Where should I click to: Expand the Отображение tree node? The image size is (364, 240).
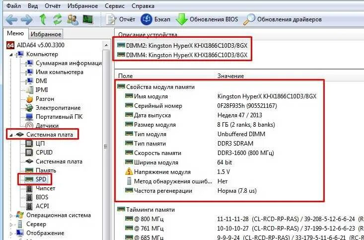tap(11, 234)
